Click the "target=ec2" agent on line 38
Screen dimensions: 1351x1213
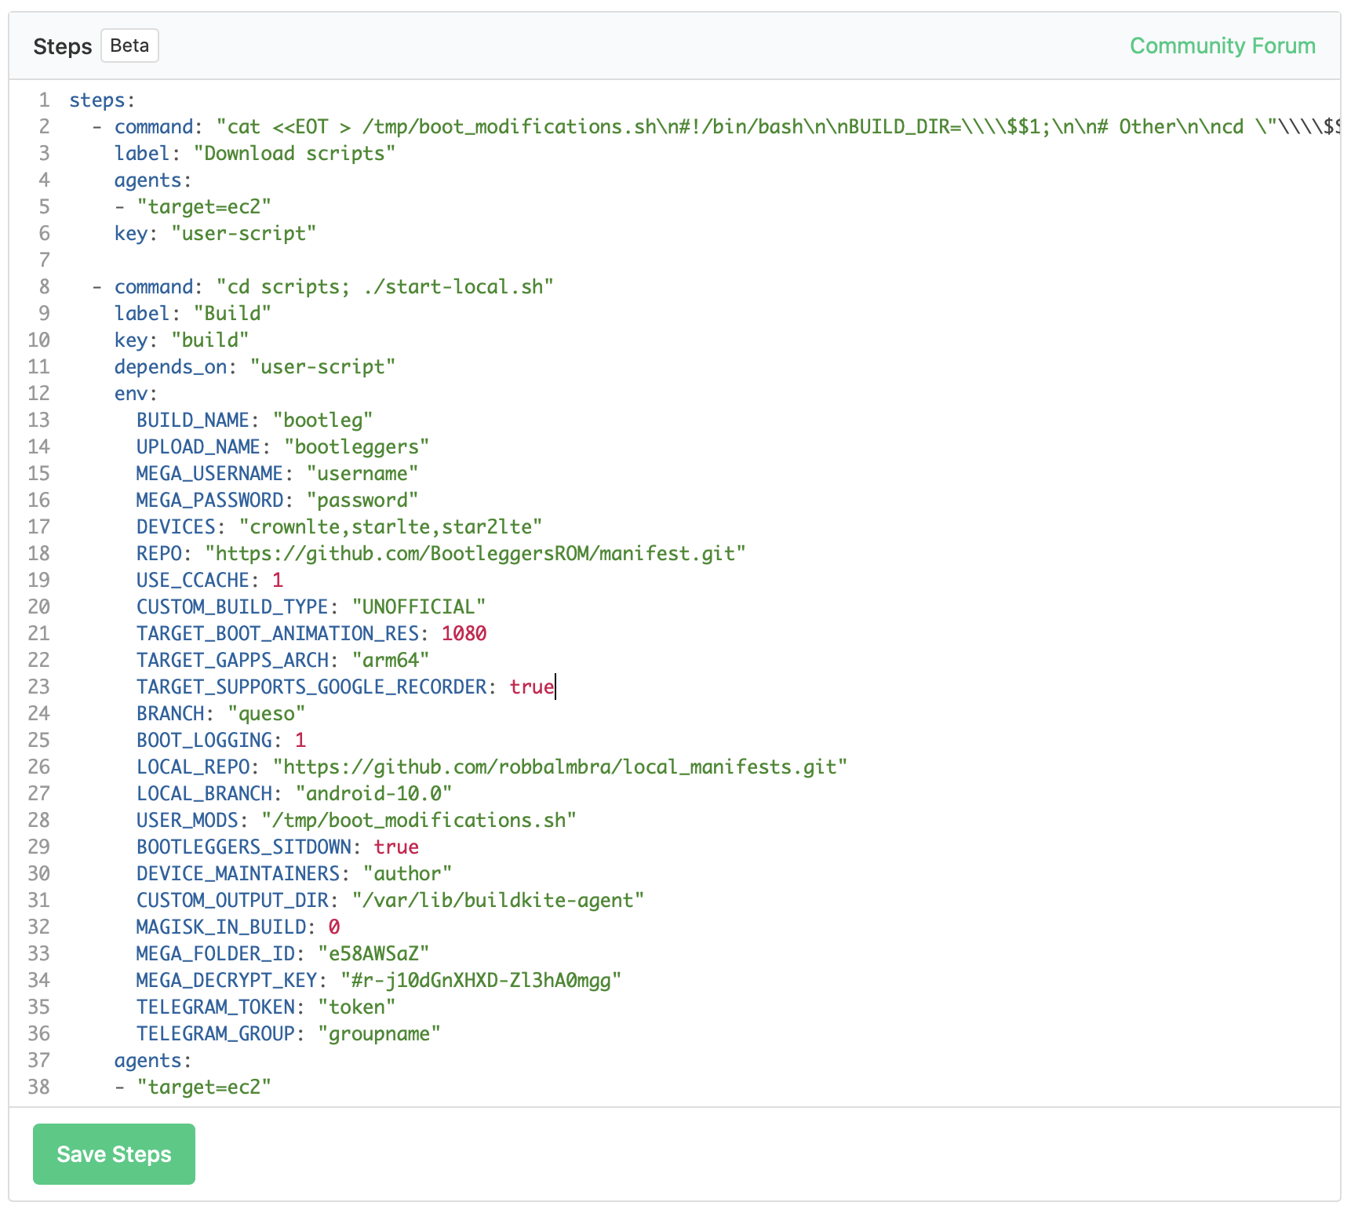pyautogui.click(x=204, y=1087)
